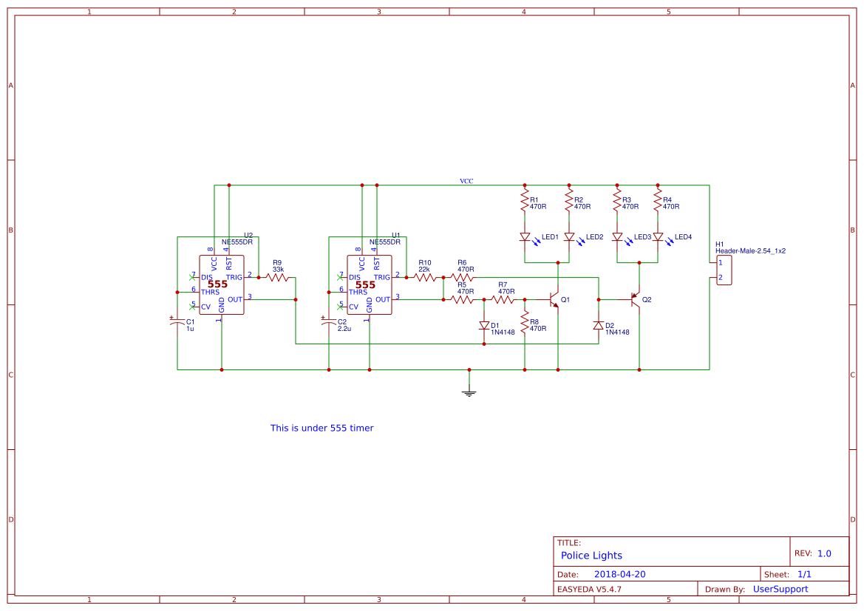Click header H1 pin 1
The image size is (864, 611).
[x=720, y=263]
